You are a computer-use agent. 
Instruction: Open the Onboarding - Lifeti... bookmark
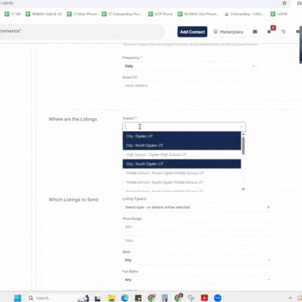(244, 14)
